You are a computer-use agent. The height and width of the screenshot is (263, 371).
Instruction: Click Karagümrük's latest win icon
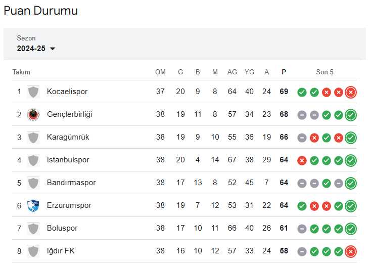click(351, 138)
